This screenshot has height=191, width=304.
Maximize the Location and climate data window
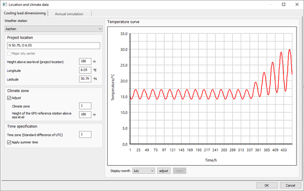pos(283,4)
